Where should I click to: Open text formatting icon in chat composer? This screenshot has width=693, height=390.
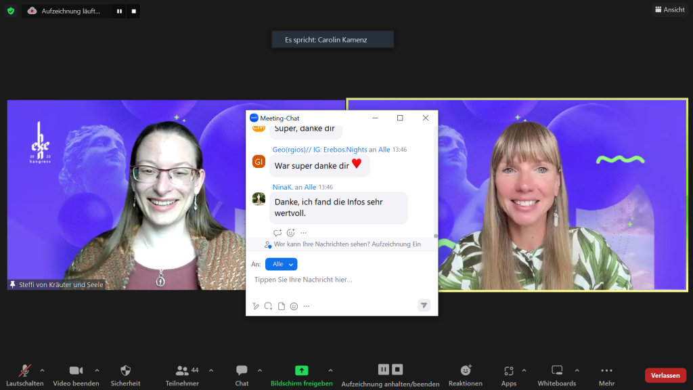256,306
